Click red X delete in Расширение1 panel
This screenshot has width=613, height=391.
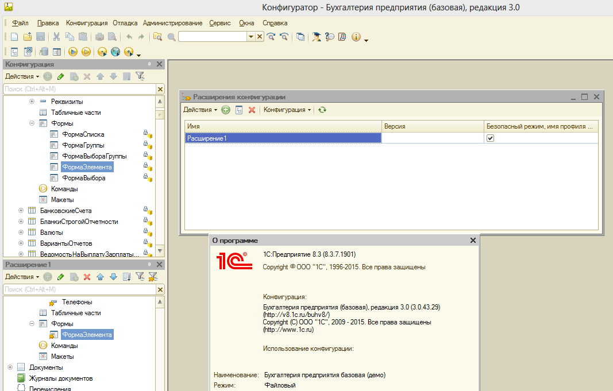[87, 277]
